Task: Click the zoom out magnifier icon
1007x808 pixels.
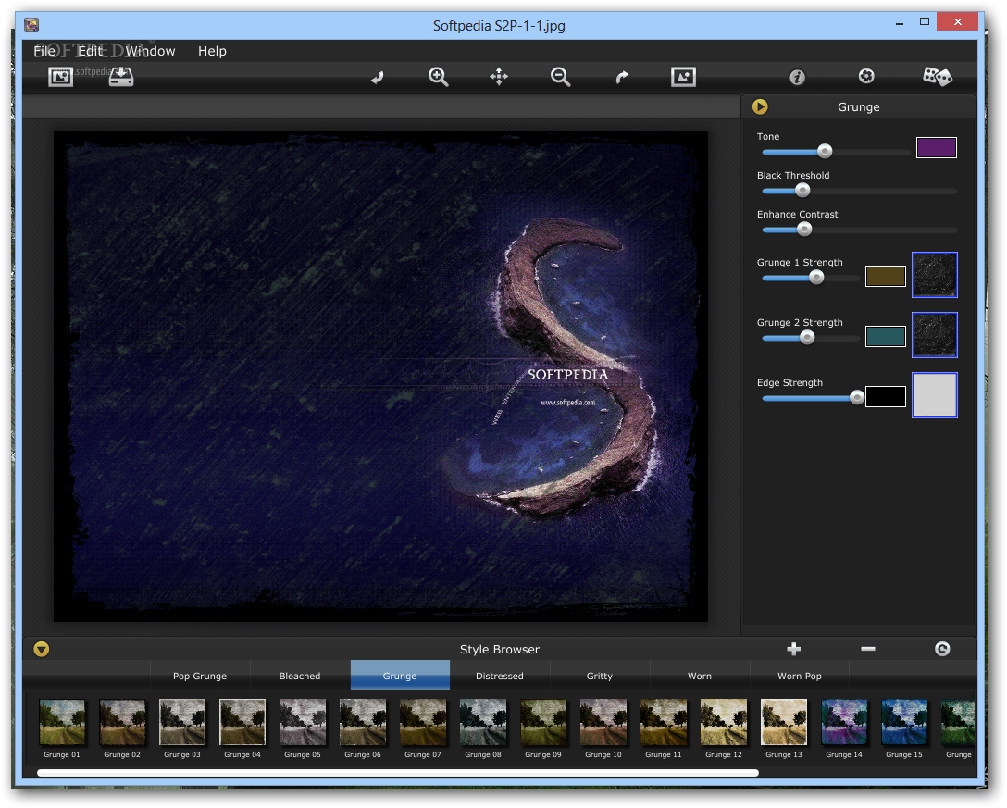Action: (560, 77)
